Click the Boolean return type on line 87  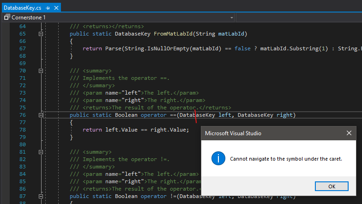click(x=127, y=197)
